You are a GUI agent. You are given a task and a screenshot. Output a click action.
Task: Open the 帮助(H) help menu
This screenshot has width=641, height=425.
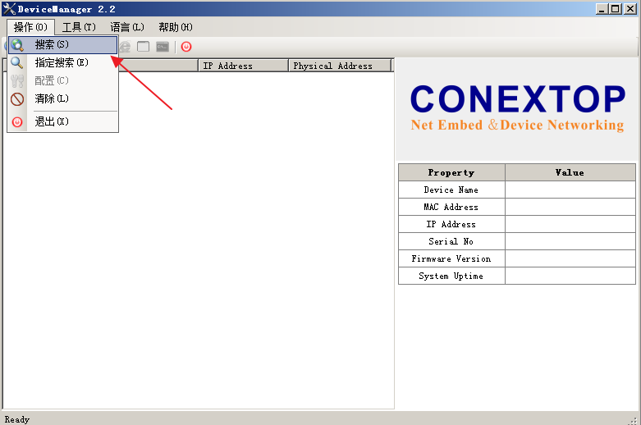click(x=176, y=27)
